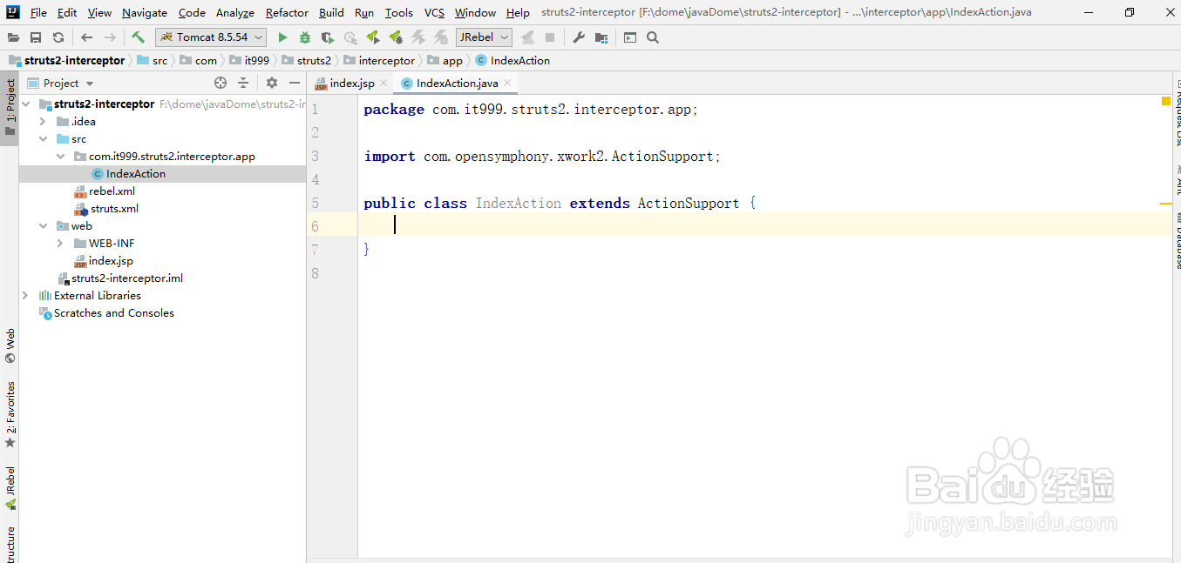The width and height of the screenshot is (1181, 563).
Task: Open Project panel gear settings
Action: [x=272, y=83]
